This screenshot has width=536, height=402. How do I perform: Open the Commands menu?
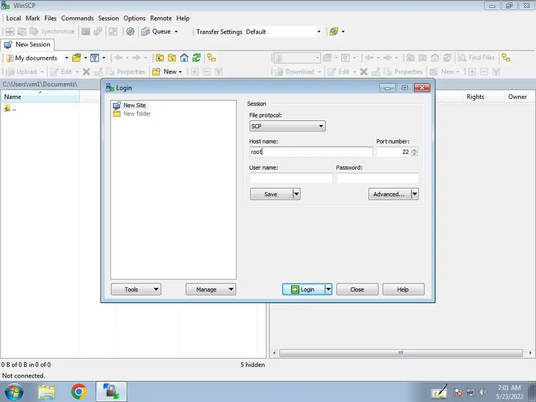point(77,18)
